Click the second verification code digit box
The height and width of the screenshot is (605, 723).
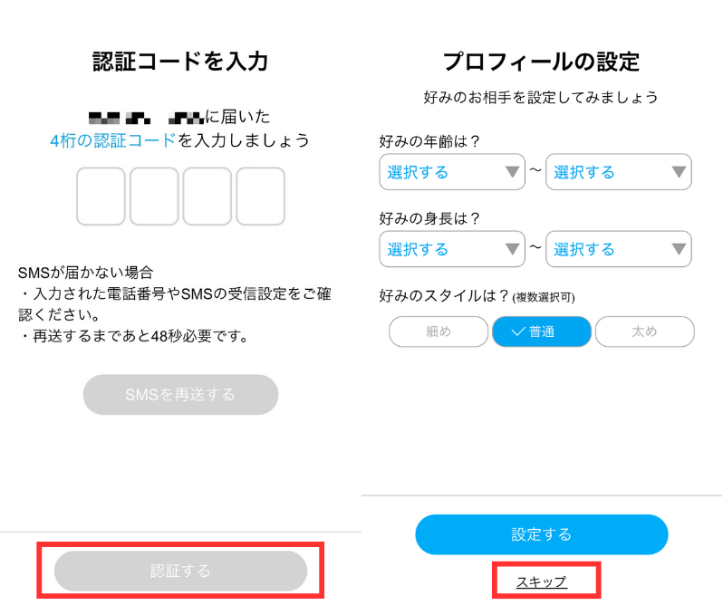point(154,197)
